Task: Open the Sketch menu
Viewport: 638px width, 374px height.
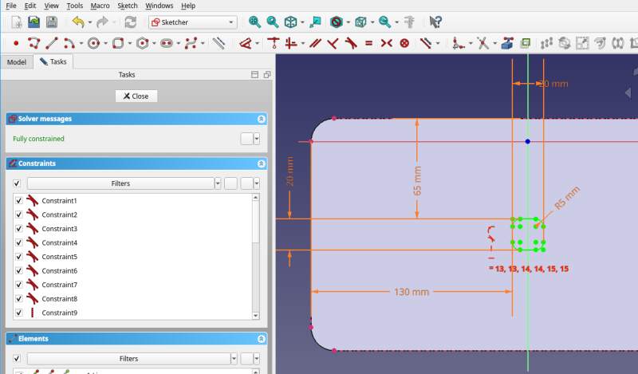Action: coord(128,6)
